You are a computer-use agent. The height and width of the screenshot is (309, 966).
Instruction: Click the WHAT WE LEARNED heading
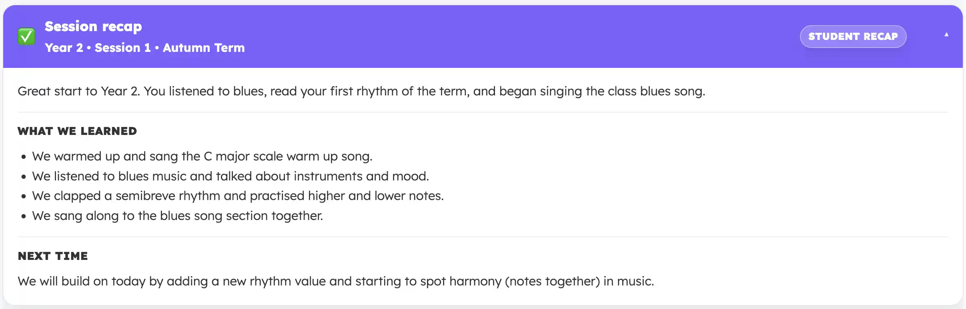[77, 131]
